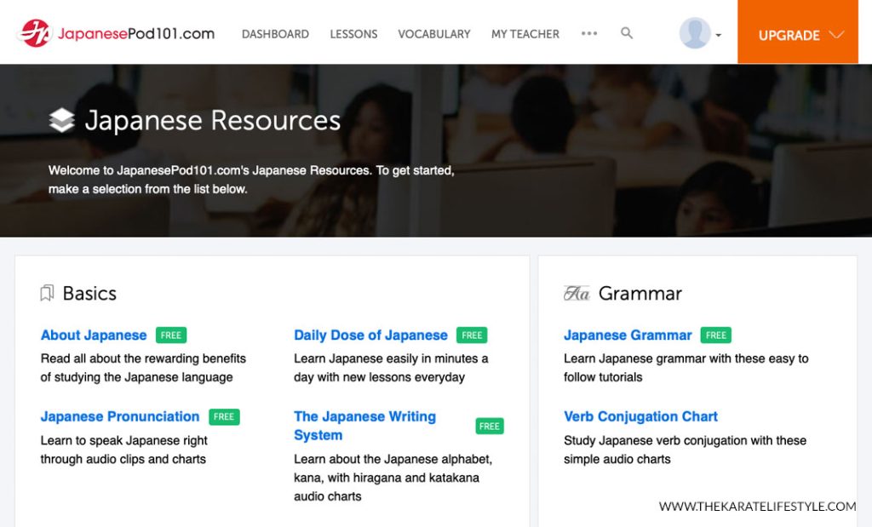Expand the account dropdown arrow
The height and width of the screenshot is (527, 872).
[x=719, y=35]
